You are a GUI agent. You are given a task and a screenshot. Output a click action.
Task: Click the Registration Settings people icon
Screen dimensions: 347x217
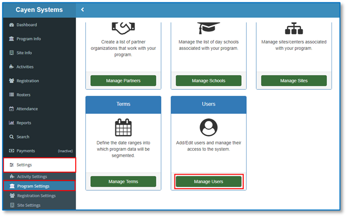coord(12,196)
